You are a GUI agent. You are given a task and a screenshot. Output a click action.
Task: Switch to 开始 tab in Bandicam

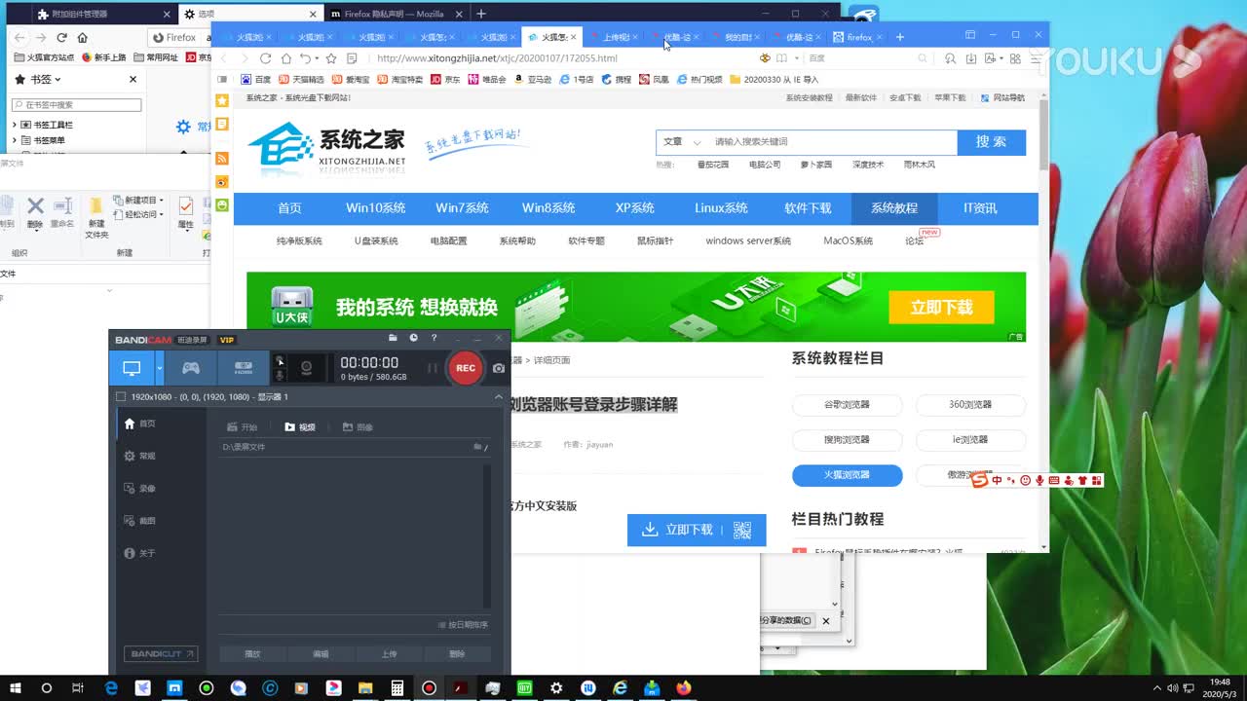(x=243, y=427)
